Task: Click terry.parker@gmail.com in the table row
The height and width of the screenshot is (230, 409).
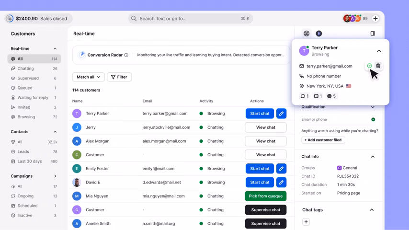Action: pos(165,114)
